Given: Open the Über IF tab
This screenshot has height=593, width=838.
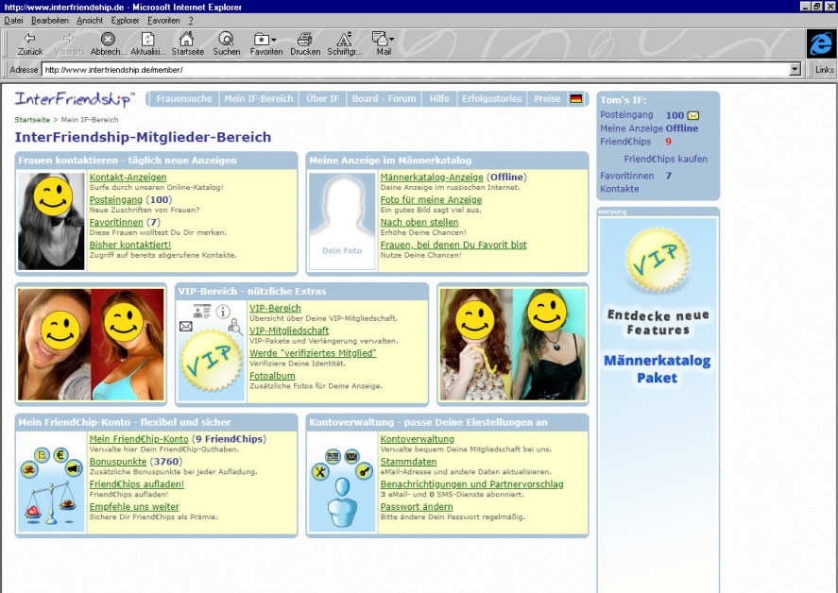Looking at the screenshot, I should (x=322, y=99).
